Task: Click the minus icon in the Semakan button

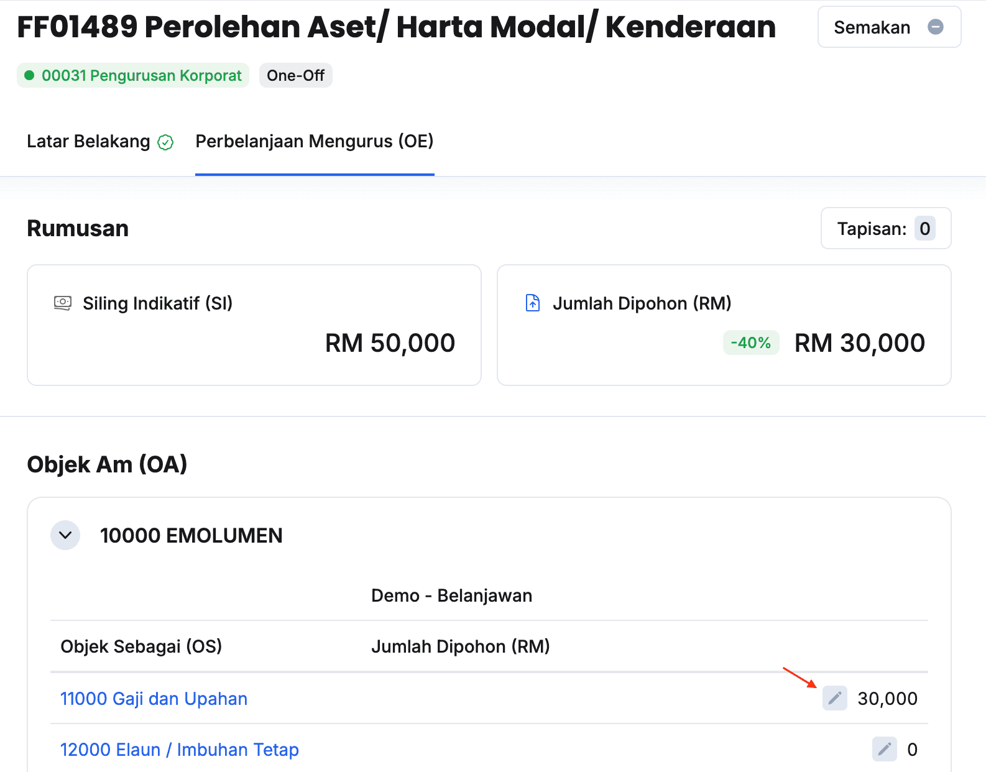Action: click(935, 27)
